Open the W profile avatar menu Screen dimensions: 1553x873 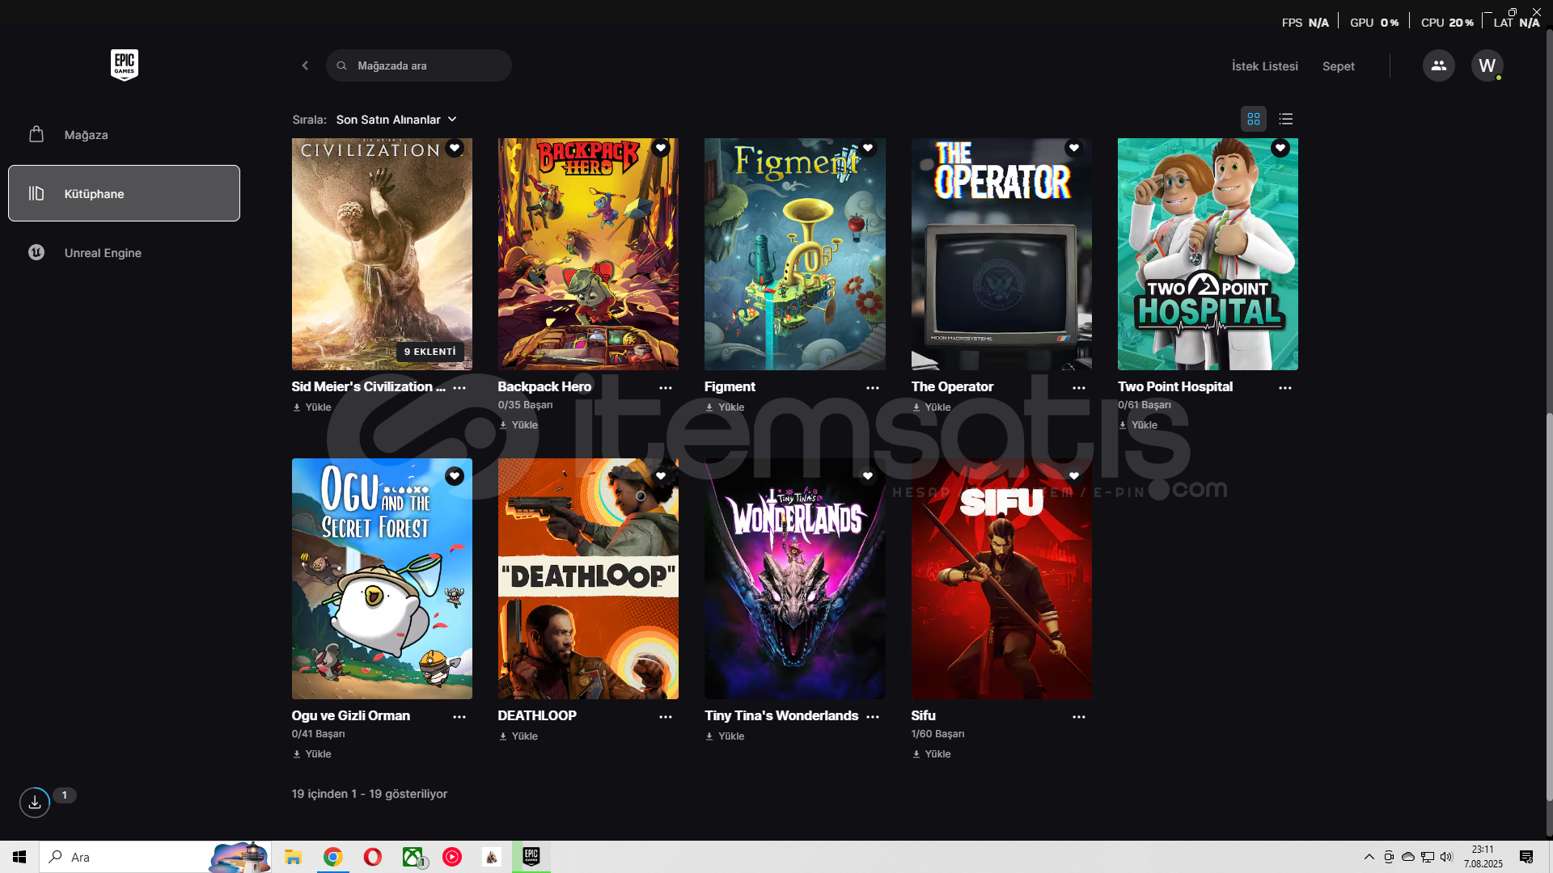coord(1487,65)
